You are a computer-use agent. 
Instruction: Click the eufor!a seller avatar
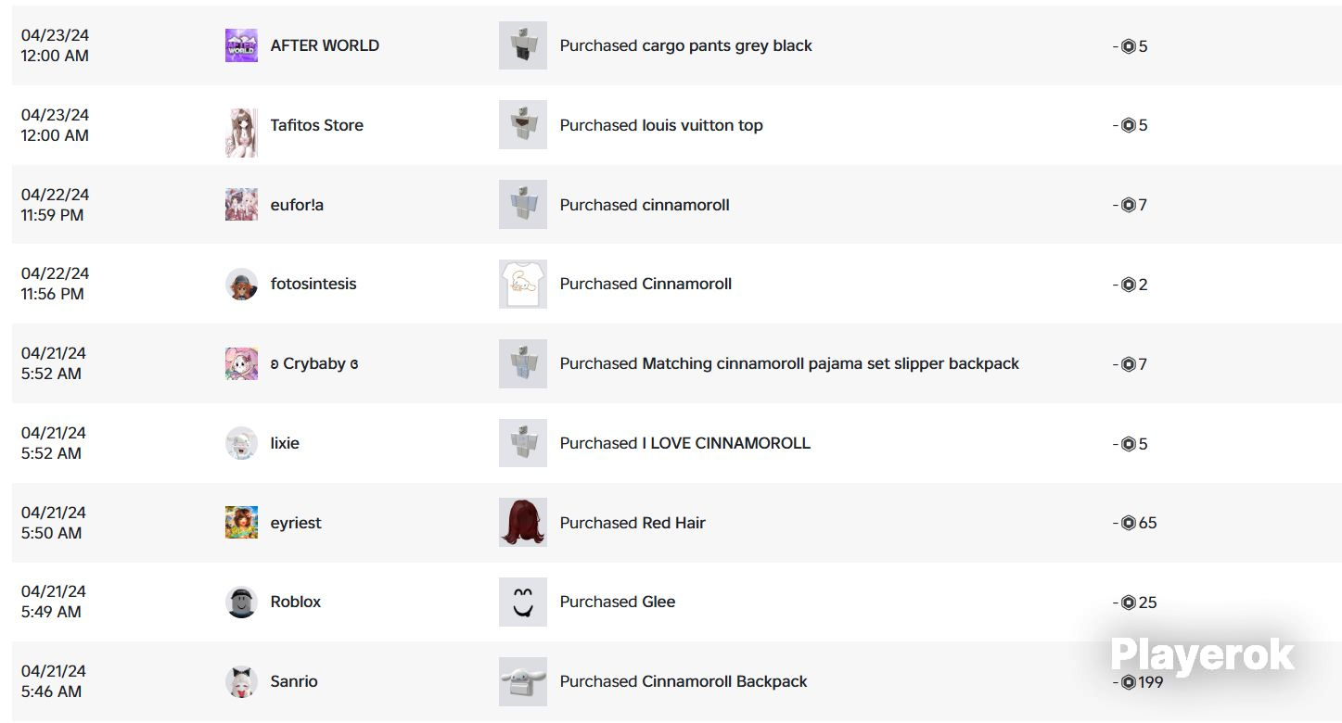coord(241,205)
